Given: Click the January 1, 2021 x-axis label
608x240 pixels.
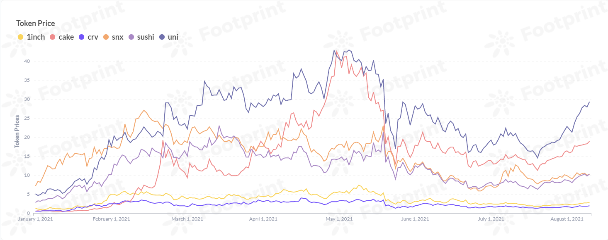Looking at the screenshot, I should click(35, 219).
